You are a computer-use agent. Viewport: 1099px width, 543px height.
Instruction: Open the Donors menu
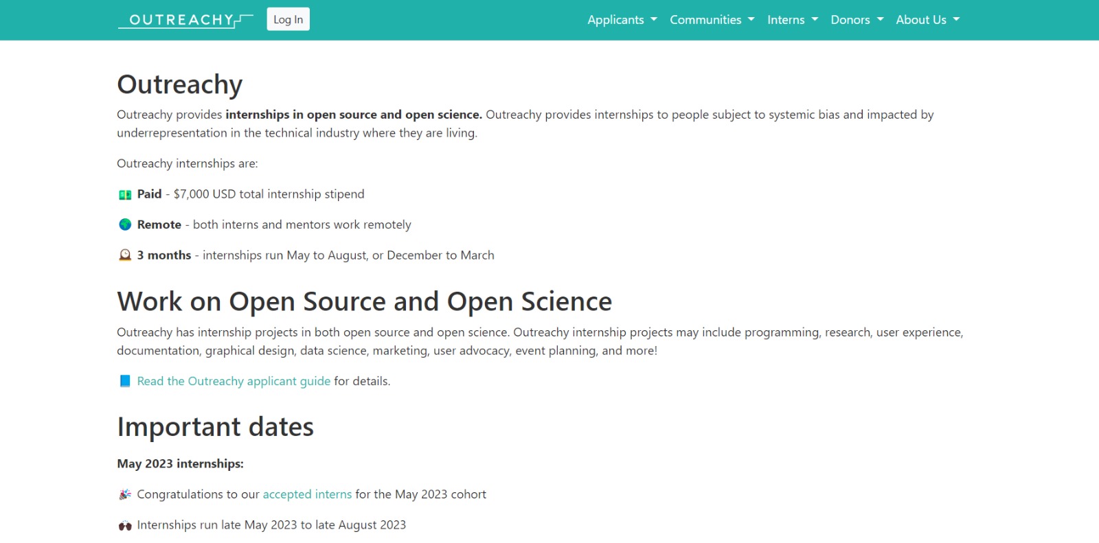[857, 20]
